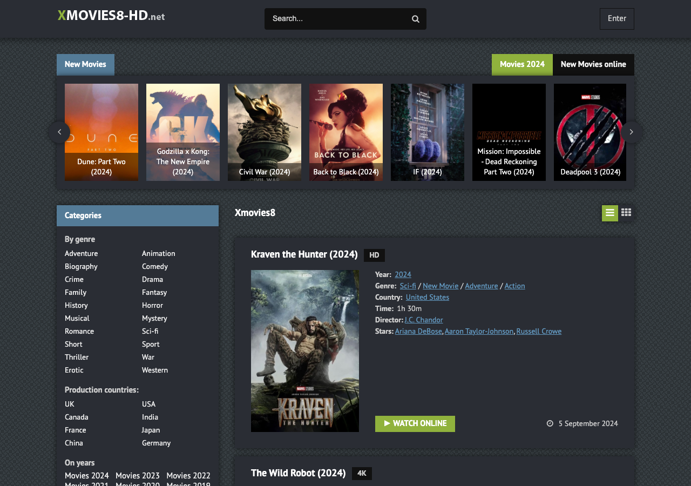Click the 4K badge on The Wild Robot
The image size is (691, 486).
pyautogui.click(x=362, y=473)
